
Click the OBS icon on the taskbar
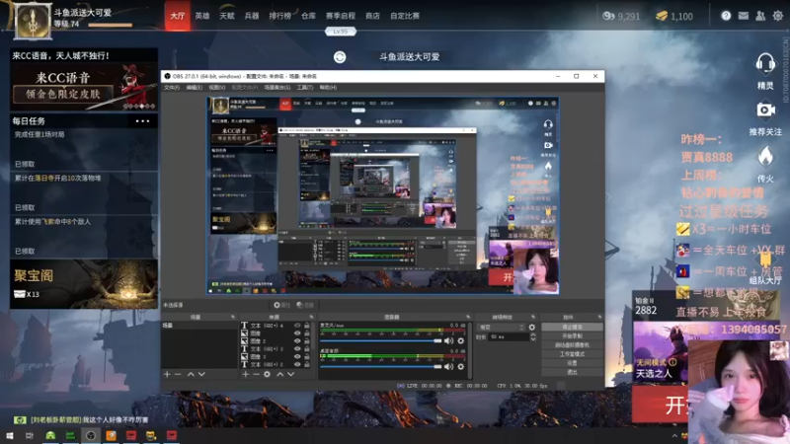click(91, 435)
